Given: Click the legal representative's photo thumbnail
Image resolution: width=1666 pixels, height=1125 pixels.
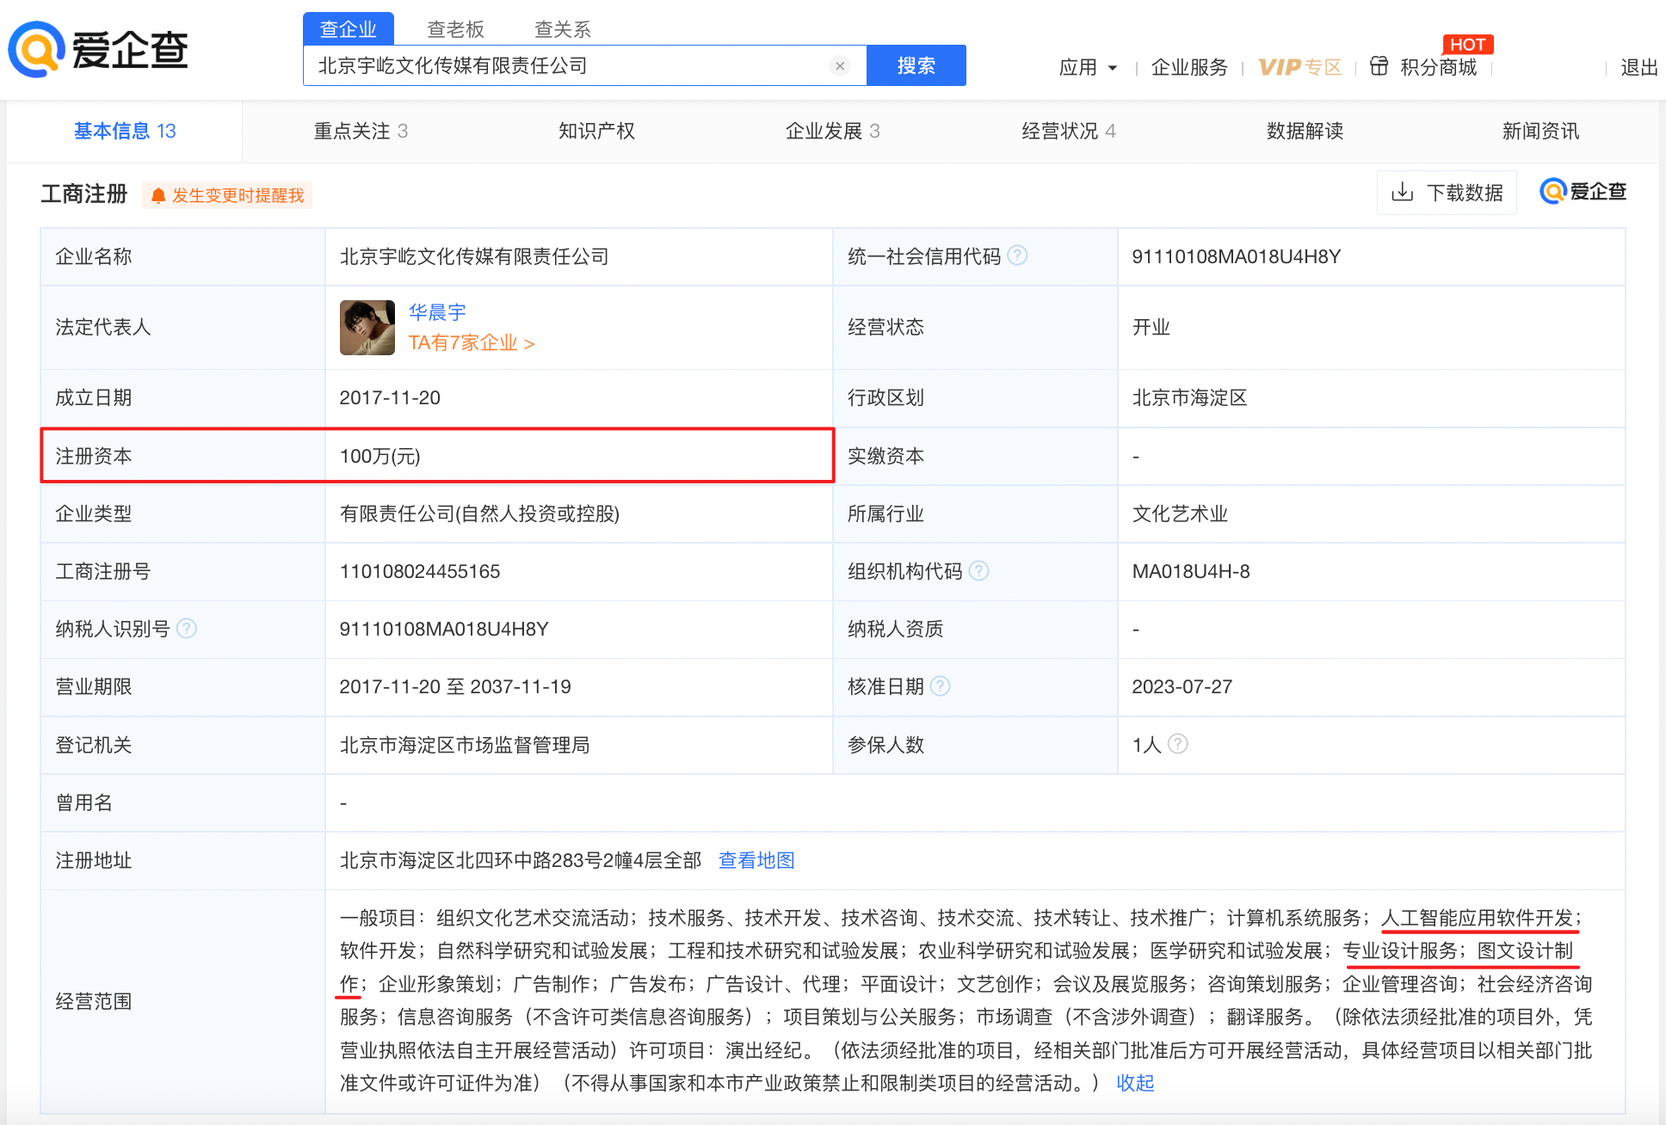Looking at the screenshot, I should point(367,328).
